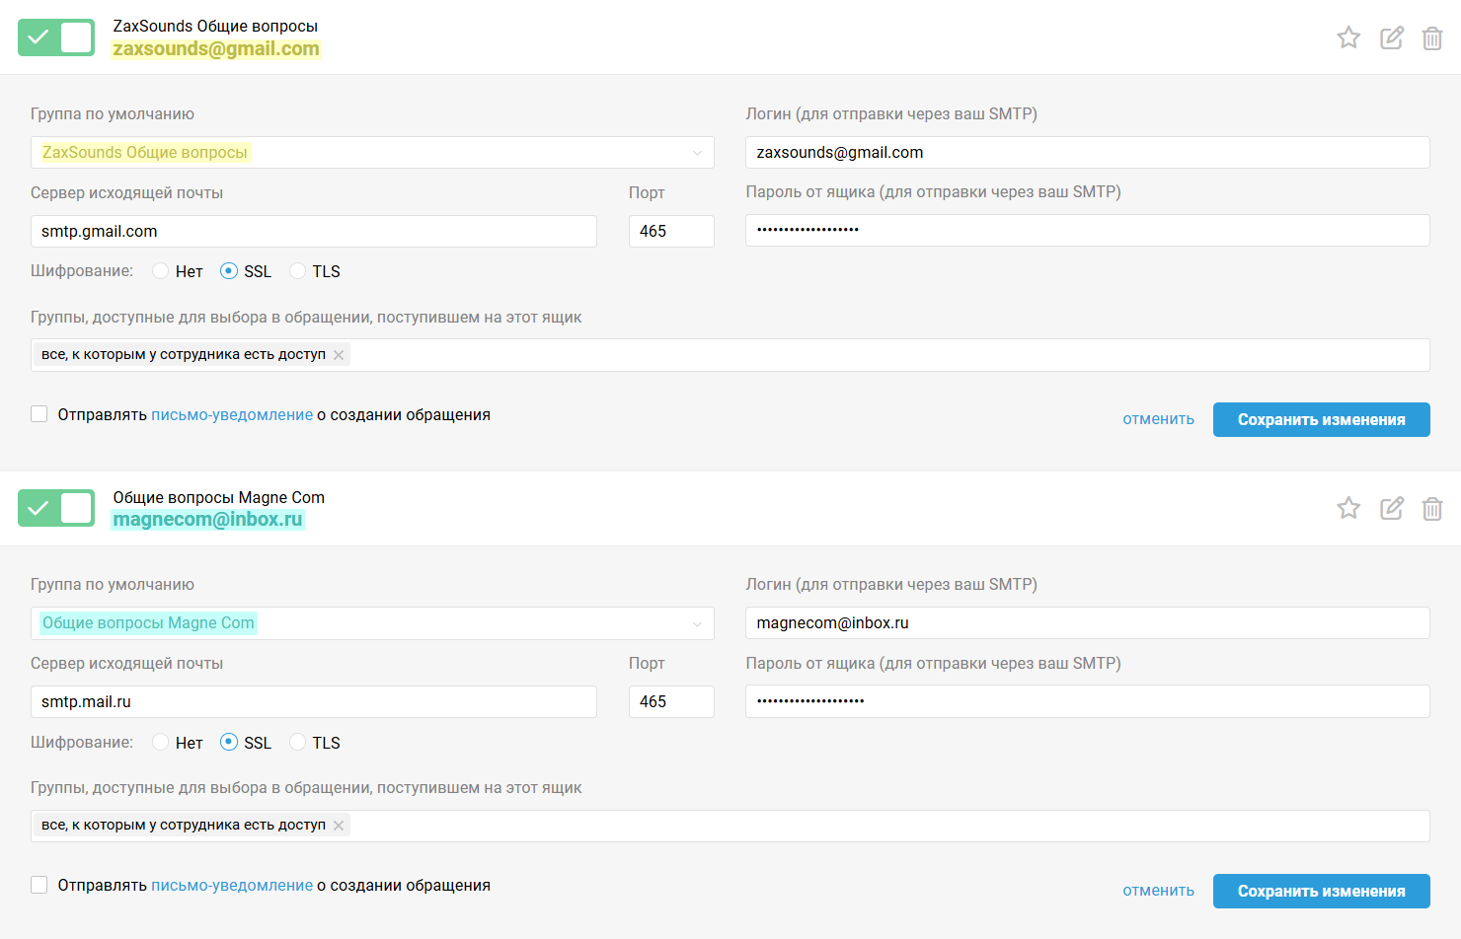The height and width of the screenshot is (939, 1461).
Task: Open default group dropdown 'ZaxSounds Общие вопросы'
Action: click(x=372, y=153)
